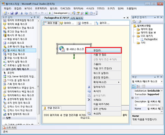Click Show All Files icon in Solution Explorer

coord(140,22)
